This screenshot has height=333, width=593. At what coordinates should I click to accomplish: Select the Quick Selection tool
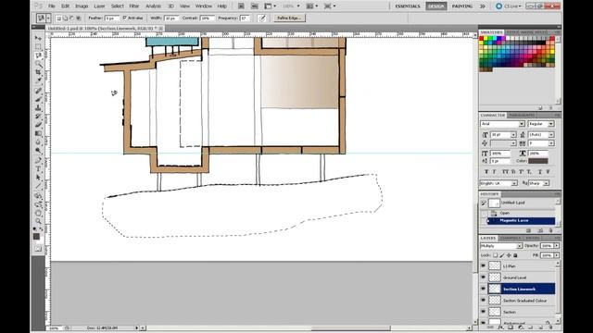(x=38, y=64)
